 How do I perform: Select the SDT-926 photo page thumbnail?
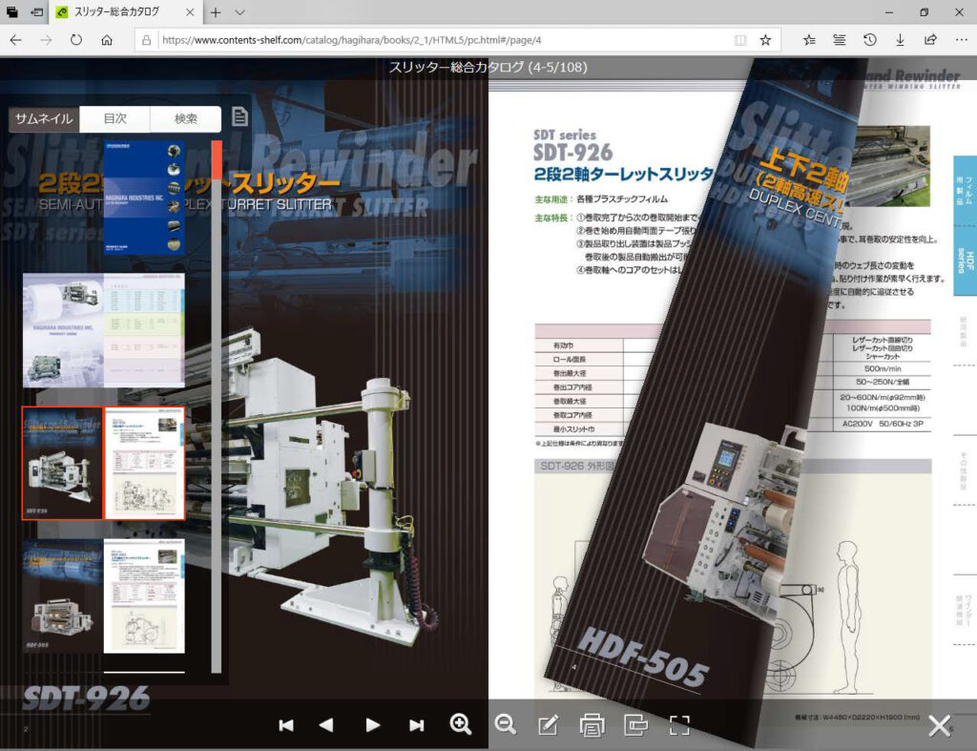(62, 463)
